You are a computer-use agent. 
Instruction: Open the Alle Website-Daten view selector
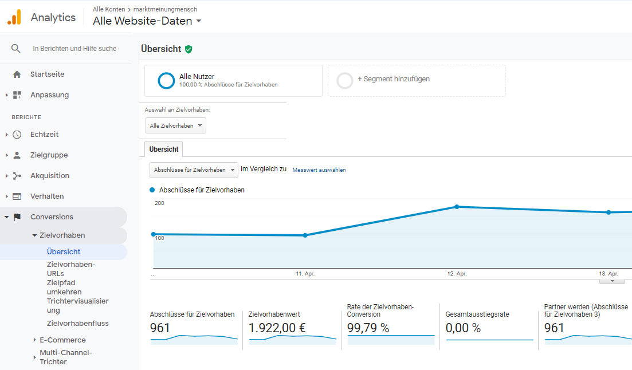(x=147, y=21)
